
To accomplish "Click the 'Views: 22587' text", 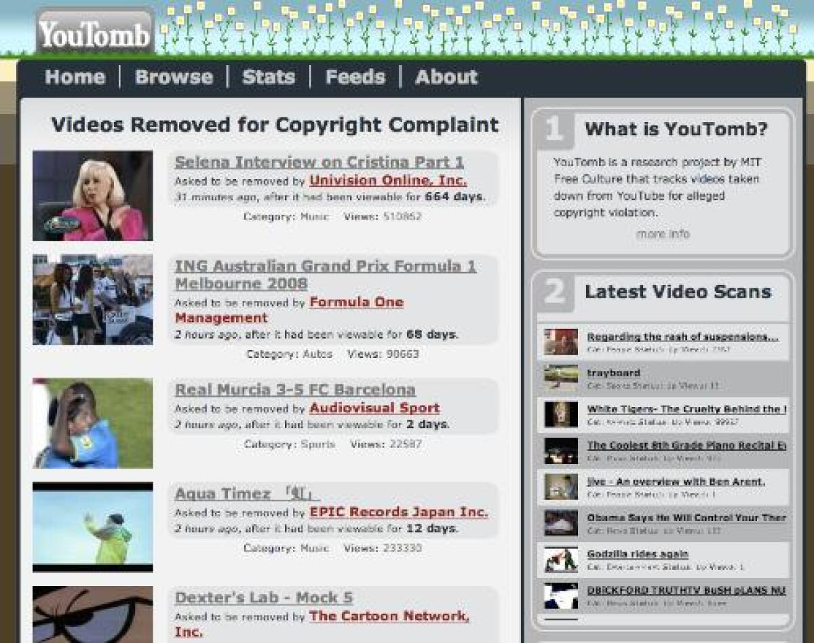I will 386,444.
